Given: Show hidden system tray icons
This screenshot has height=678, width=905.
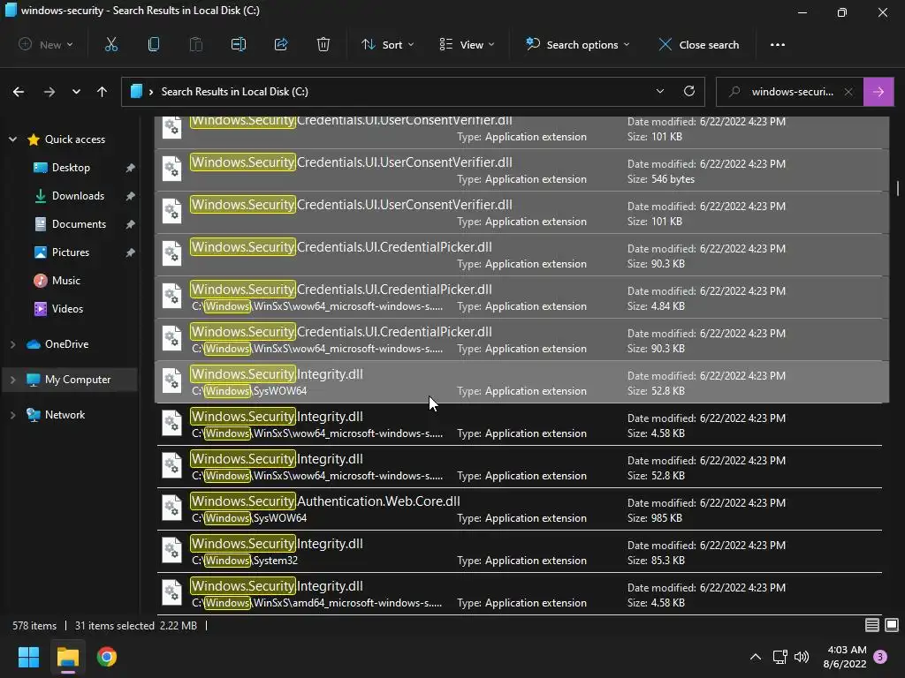Looking at the screenshot, I should point(755,657).
